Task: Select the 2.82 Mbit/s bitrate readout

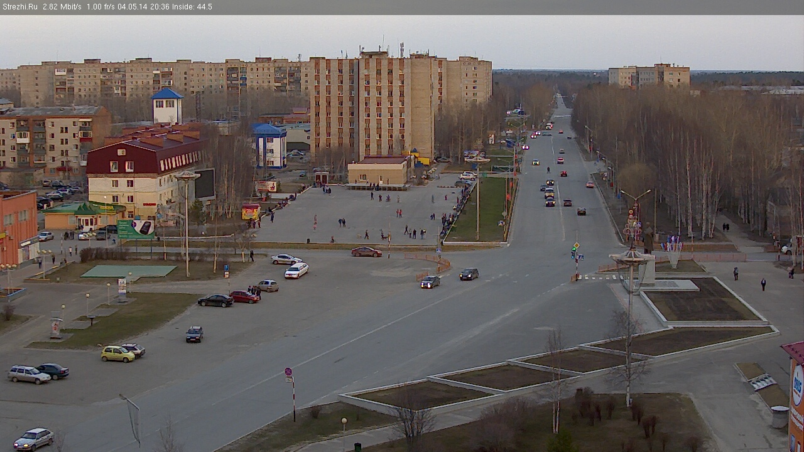Action: click(62, 7)
